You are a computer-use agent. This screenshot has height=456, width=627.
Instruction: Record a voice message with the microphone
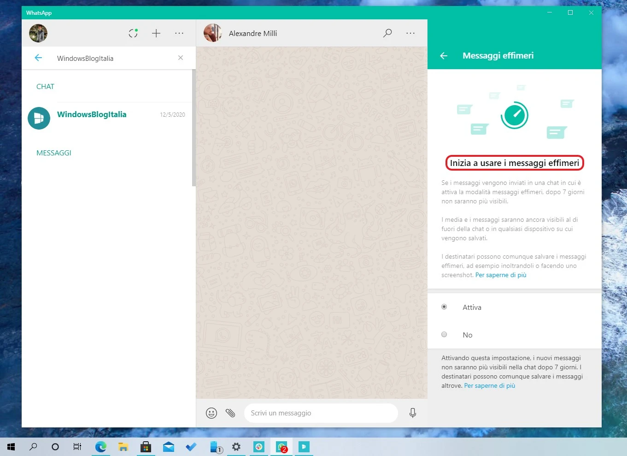412,413
